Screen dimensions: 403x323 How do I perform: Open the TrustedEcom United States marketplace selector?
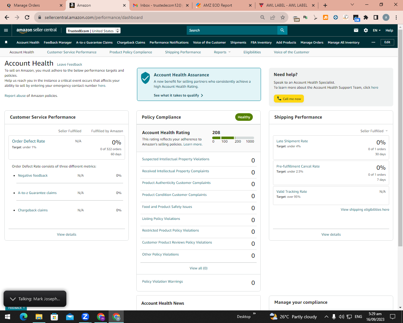click(x=94, y=31)
